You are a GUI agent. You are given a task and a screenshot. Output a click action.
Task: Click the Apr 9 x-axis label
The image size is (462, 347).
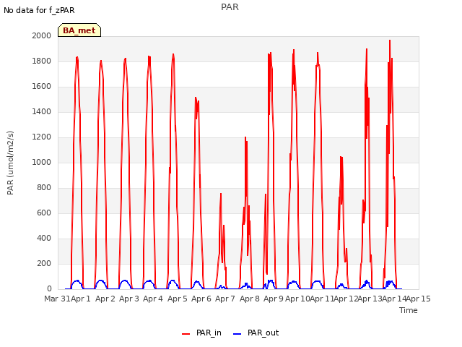point(274,299)
